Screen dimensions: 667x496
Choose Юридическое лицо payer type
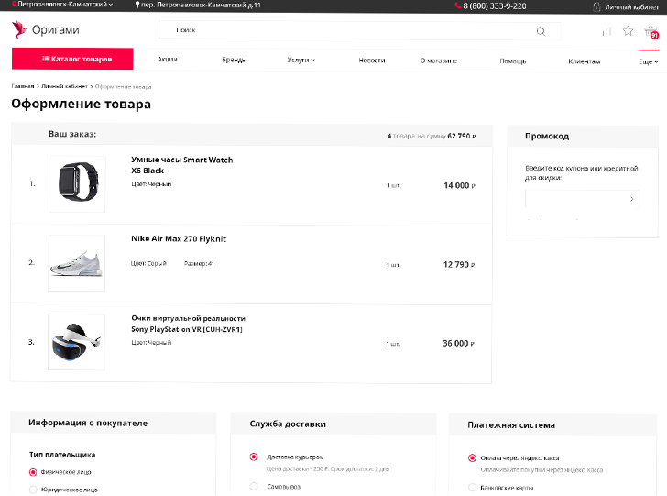pyautogui.click(x=33, y=490)
